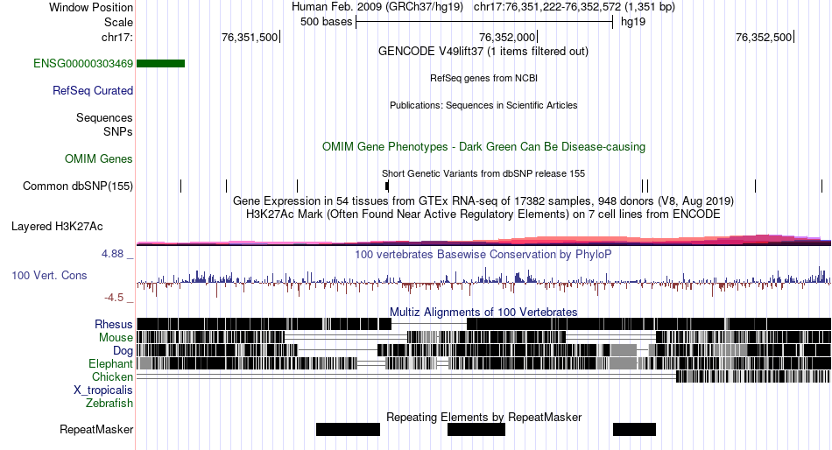Click the Scale label
The image size is (832, 450).
pyautogui.click(x=118, y=22)
